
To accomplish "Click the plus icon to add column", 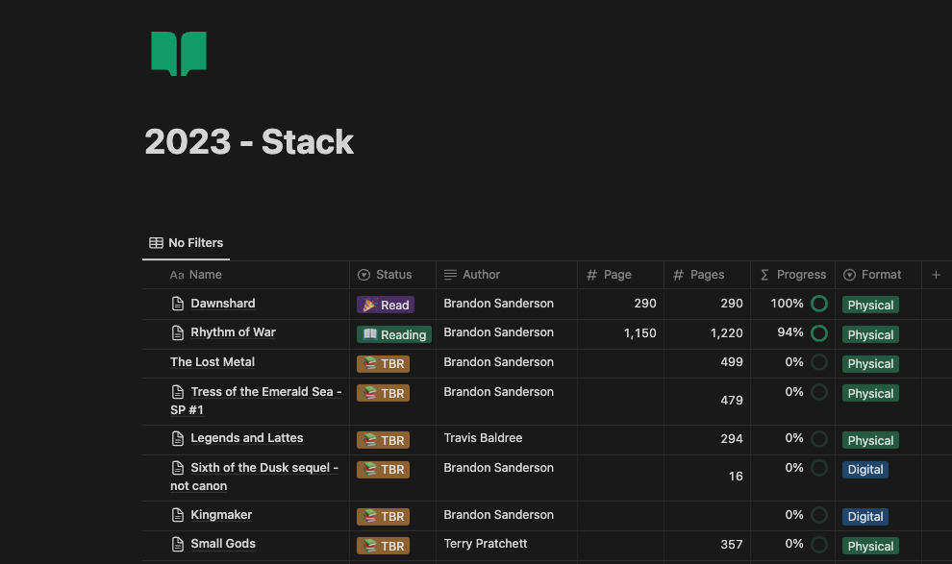I will (936, 275).
